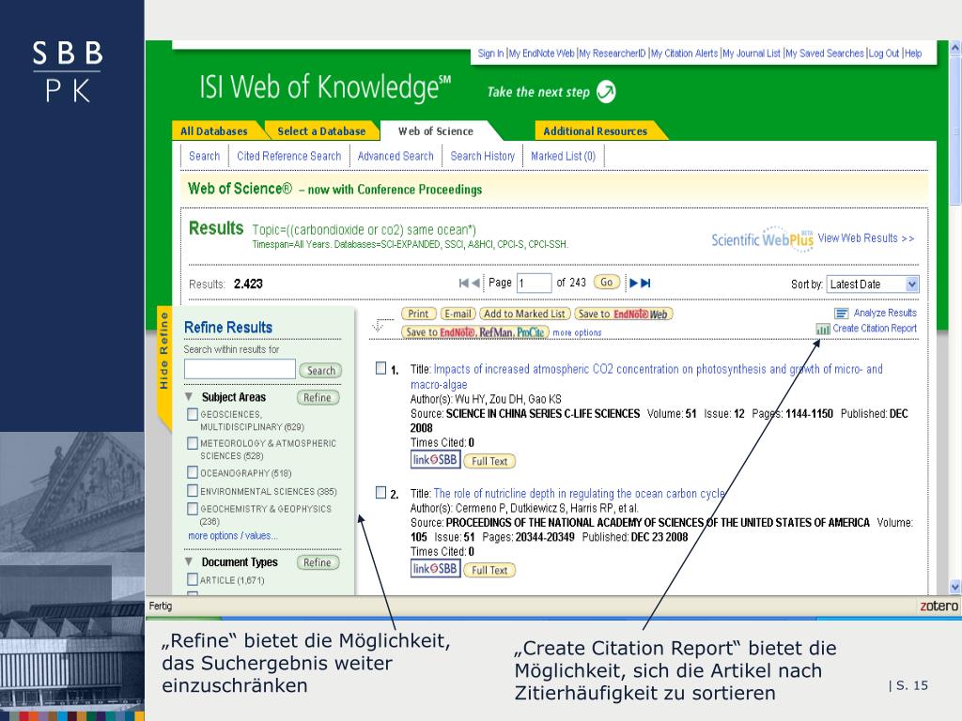Collapse the Subject Areas section triangle
This screenshot has width=962, height=721.
[x=189, y=397]
